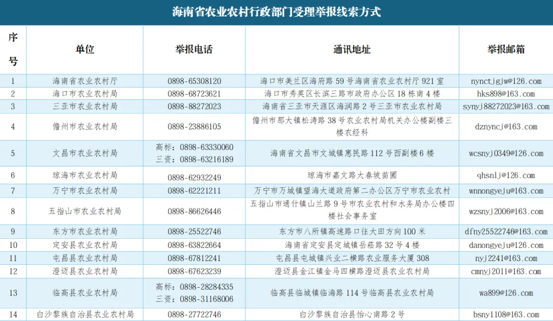Click phone 0898-23886105

195,126
